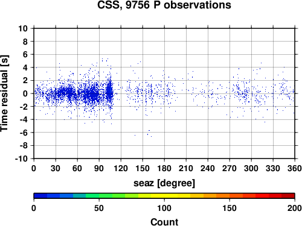Screen dimensions: 302x226
Task: Click the y-axis tick label '0'
Action: (25, 93)
